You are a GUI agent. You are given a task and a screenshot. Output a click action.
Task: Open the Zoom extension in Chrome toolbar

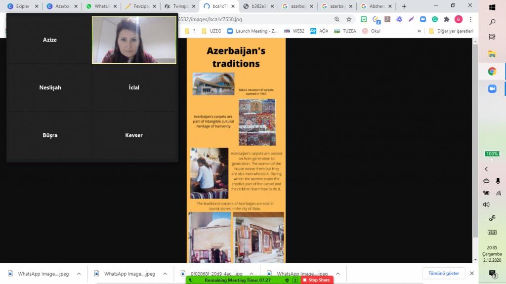[423, 19]
